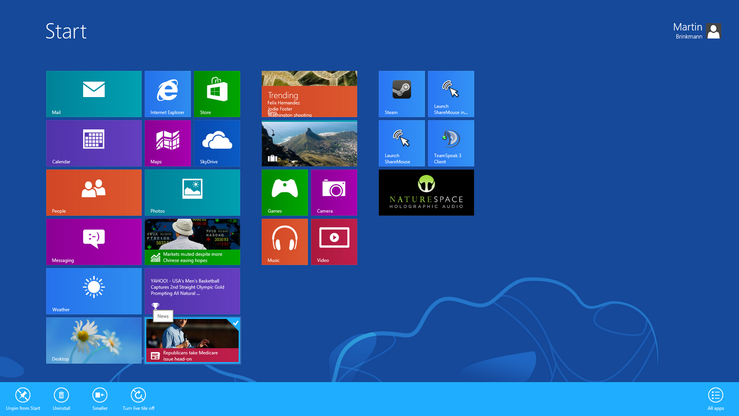739x416 pixels.
Task: Open the Naturespace Holographic Audio tile
Action: pos(426,192)
